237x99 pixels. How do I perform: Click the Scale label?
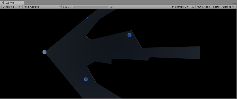coord(66,7)
